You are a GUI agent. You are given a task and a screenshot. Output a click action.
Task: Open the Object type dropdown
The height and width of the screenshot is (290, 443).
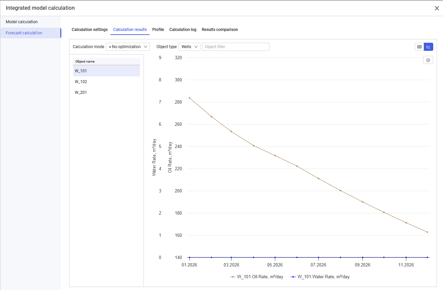pos(189,47)
